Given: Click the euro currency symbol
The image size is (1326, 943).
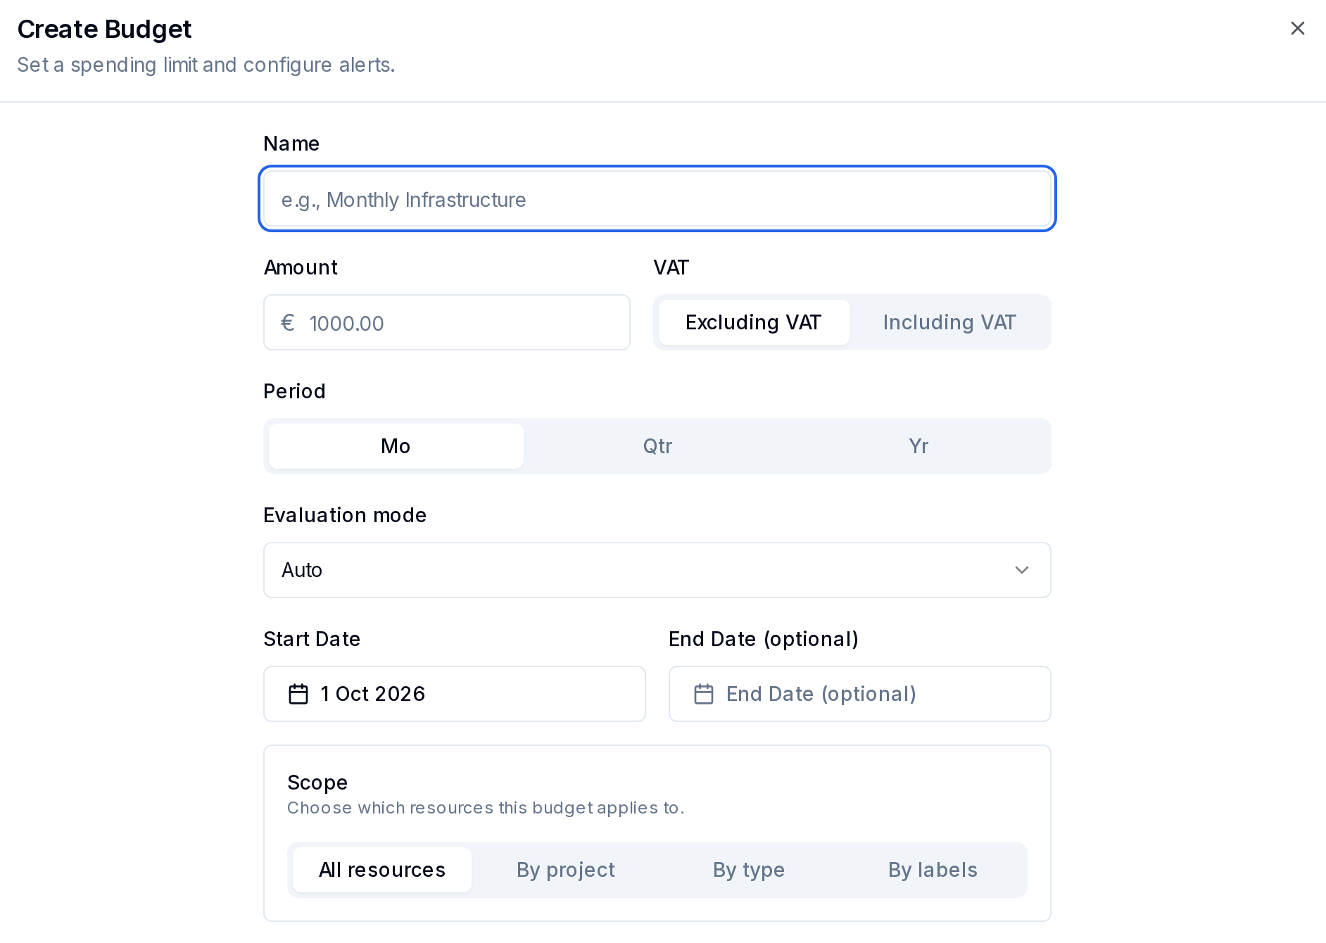Looking at the screenshot, I should 287,323.
